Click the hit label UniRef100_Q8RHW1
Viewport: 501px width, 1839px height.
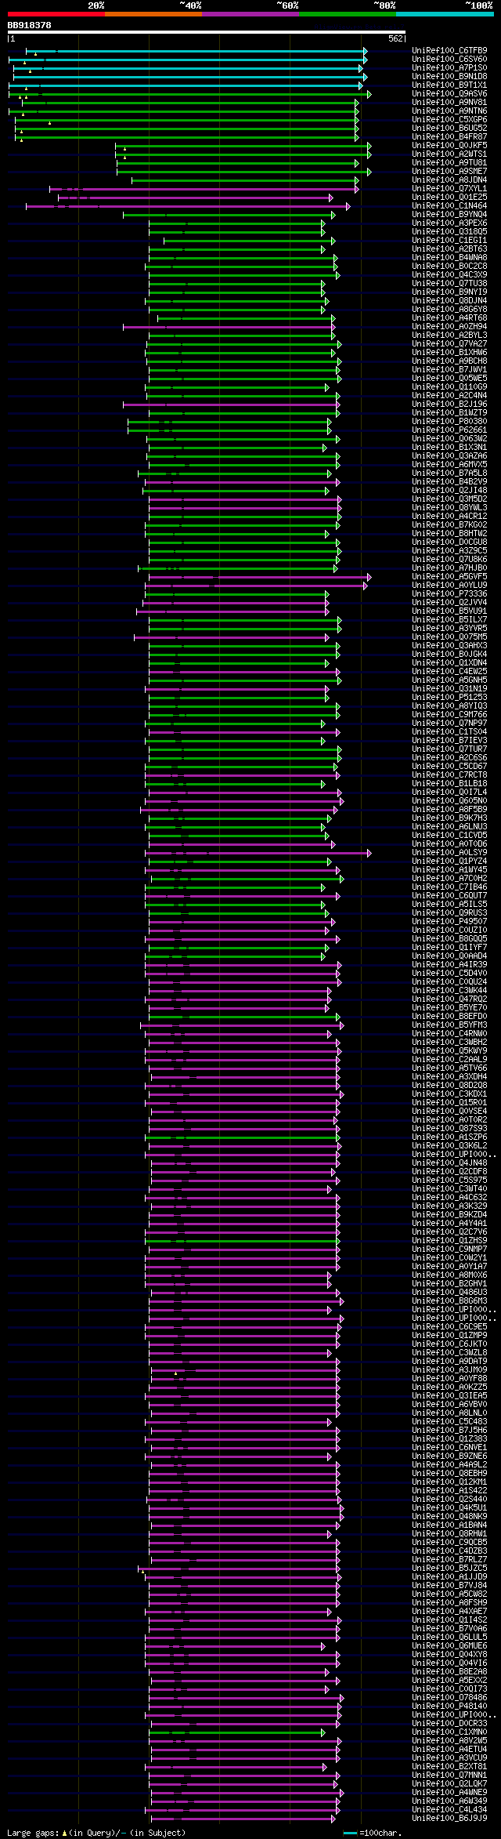point(449,1534)
